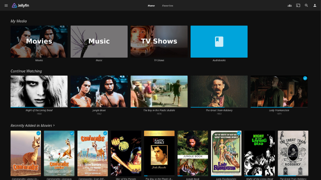The width and height of the screenshot is (321, 180).
Task: Open the Movies library card
Action: tap(39, 42)
